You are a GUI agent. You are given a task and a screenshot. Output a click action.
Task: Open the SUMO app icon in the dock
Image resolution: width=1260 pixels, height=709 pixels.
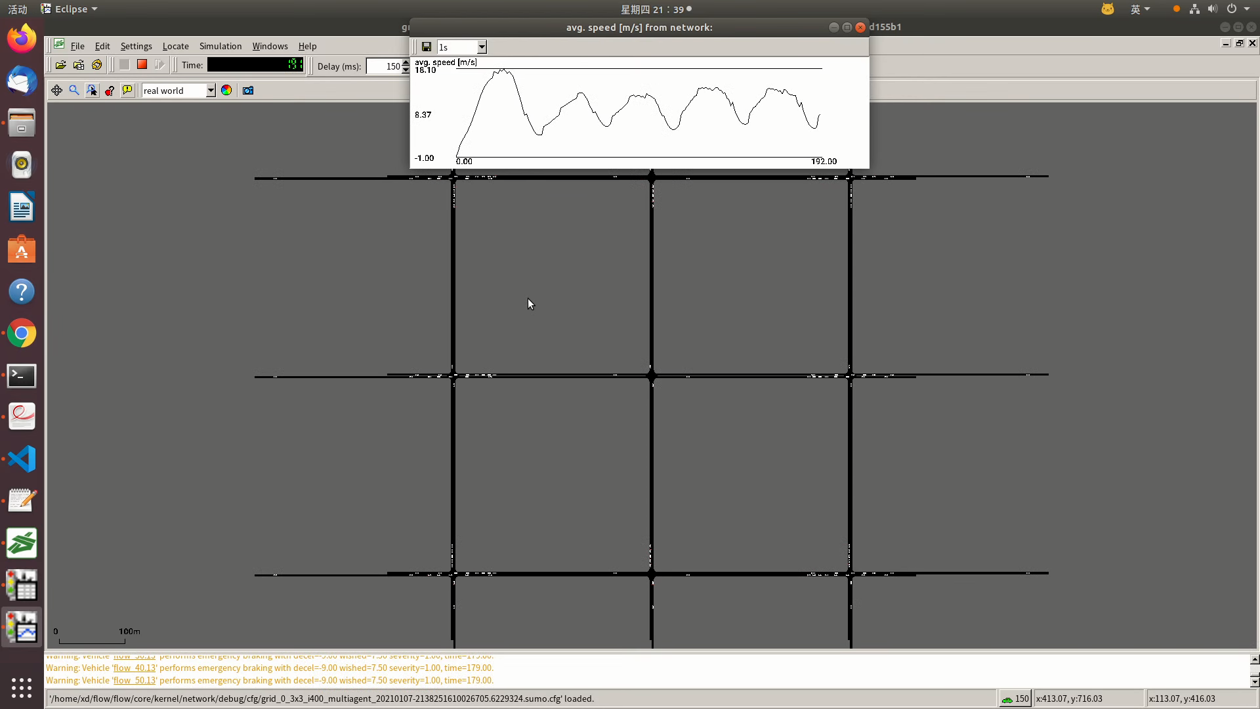point(22,543)
